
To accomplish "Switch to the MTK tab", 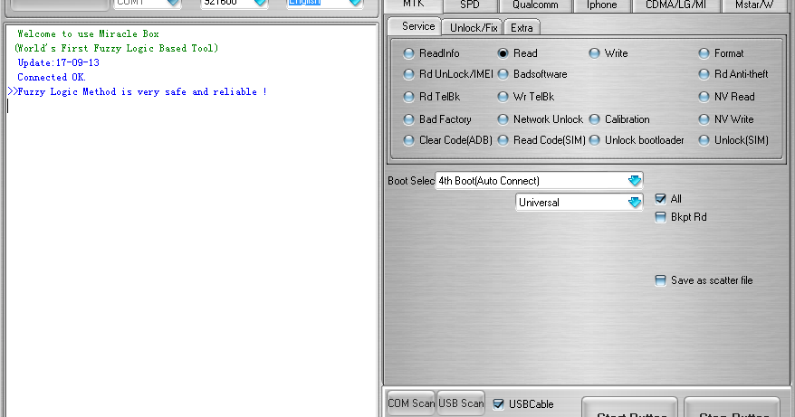I will (x=413, y=5).
